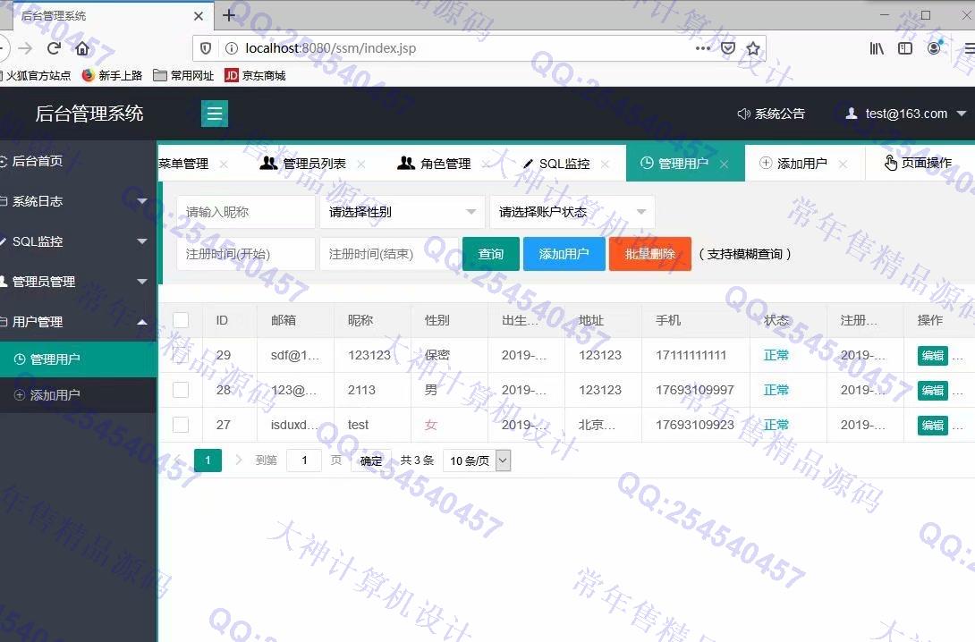Go to 后台首页 in sidebar
This screenshot has width=975, height=642.
tap(78, 161)
